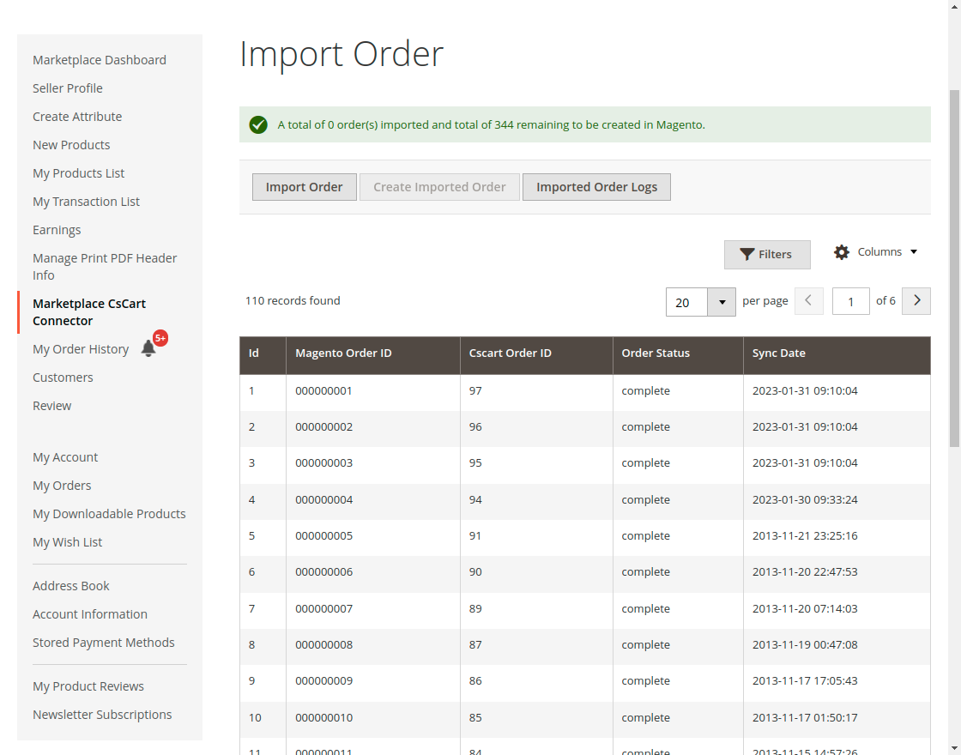Open Seller Profile

pos(68,88)
